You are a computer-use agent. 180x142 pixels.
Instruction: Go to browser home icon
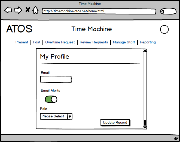tap(35, 10)
